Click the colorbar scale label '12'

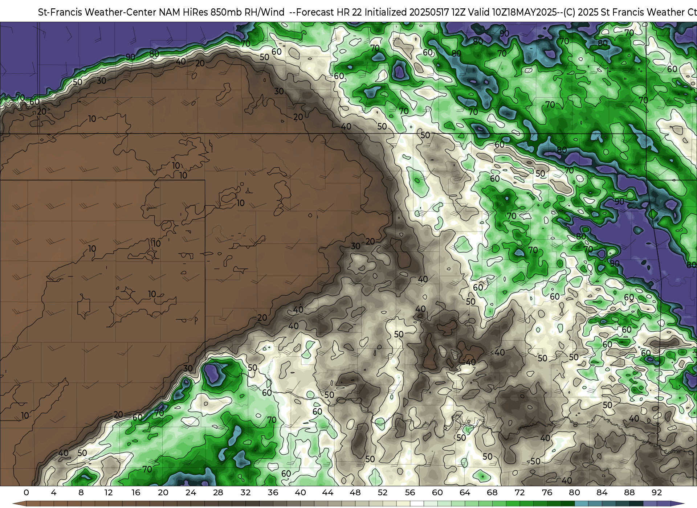tap(109, 492)
